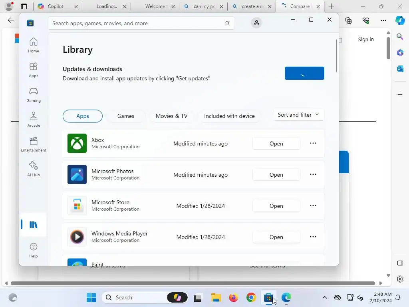409x307 pixels.
Task: Open the Entertainment section
Action: pos(34,144)
